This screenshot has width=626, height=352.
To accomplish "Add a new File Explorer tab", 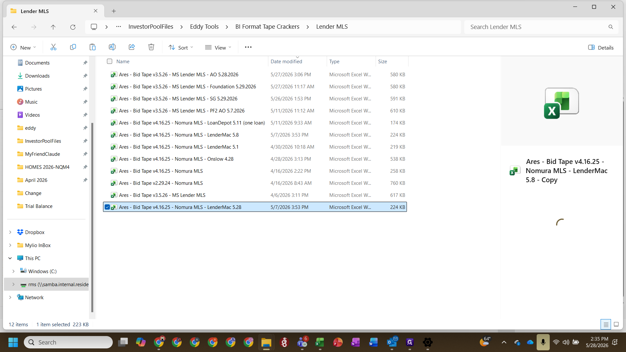I will coord(114,11).
